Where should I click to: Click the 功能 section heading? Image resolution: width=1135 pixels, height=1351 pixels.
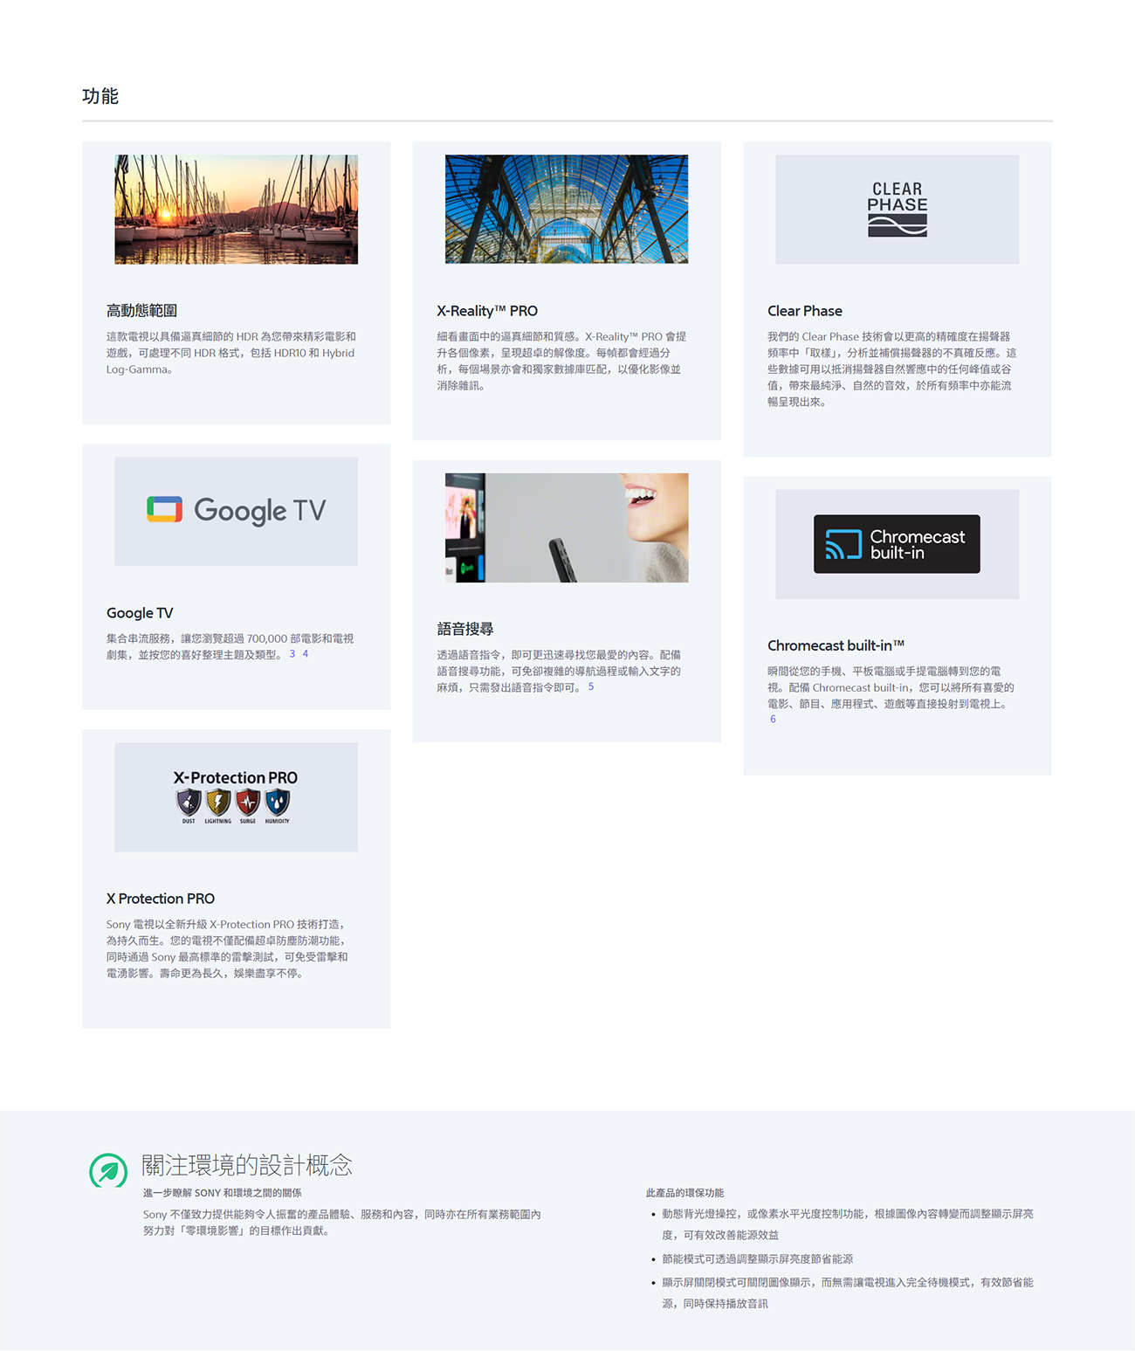point(100,96)
